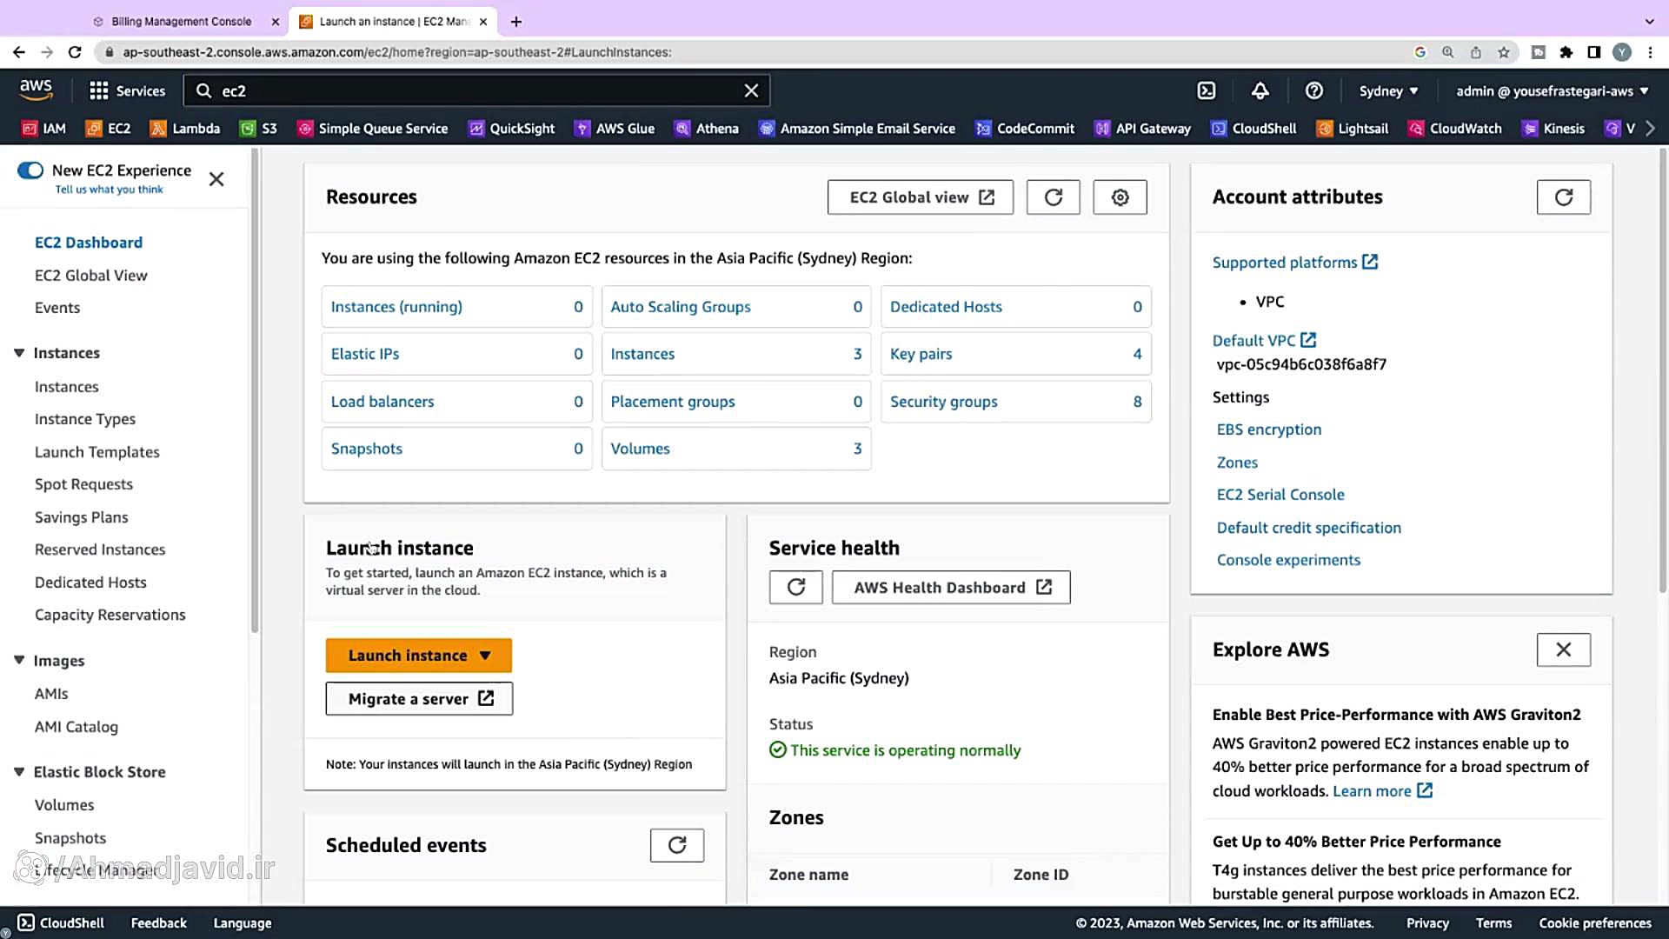Open Launch instance dropdown arrow
This screenshot has width=1669, height=939.
pos(485,656)
